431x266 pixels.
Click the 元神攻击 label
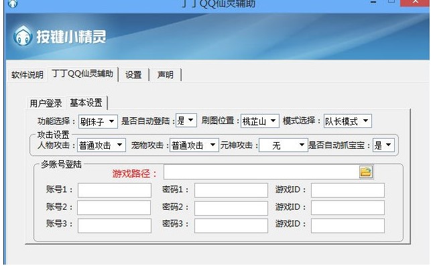point(239,145)
